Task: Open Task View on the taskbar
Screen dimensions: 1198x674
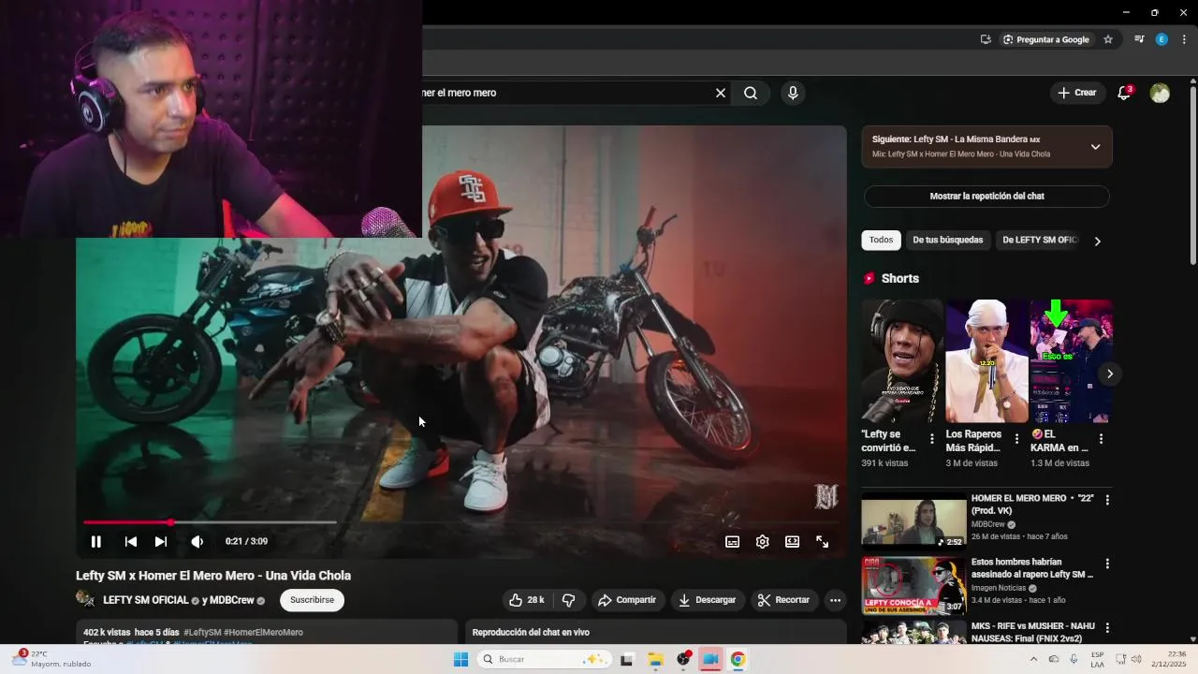Action: point(626,660)
